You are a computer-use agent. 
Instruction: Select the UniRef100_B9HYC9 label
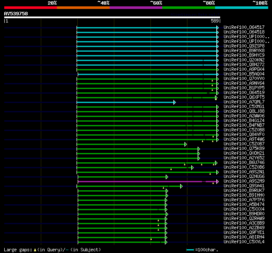[244, 56]
